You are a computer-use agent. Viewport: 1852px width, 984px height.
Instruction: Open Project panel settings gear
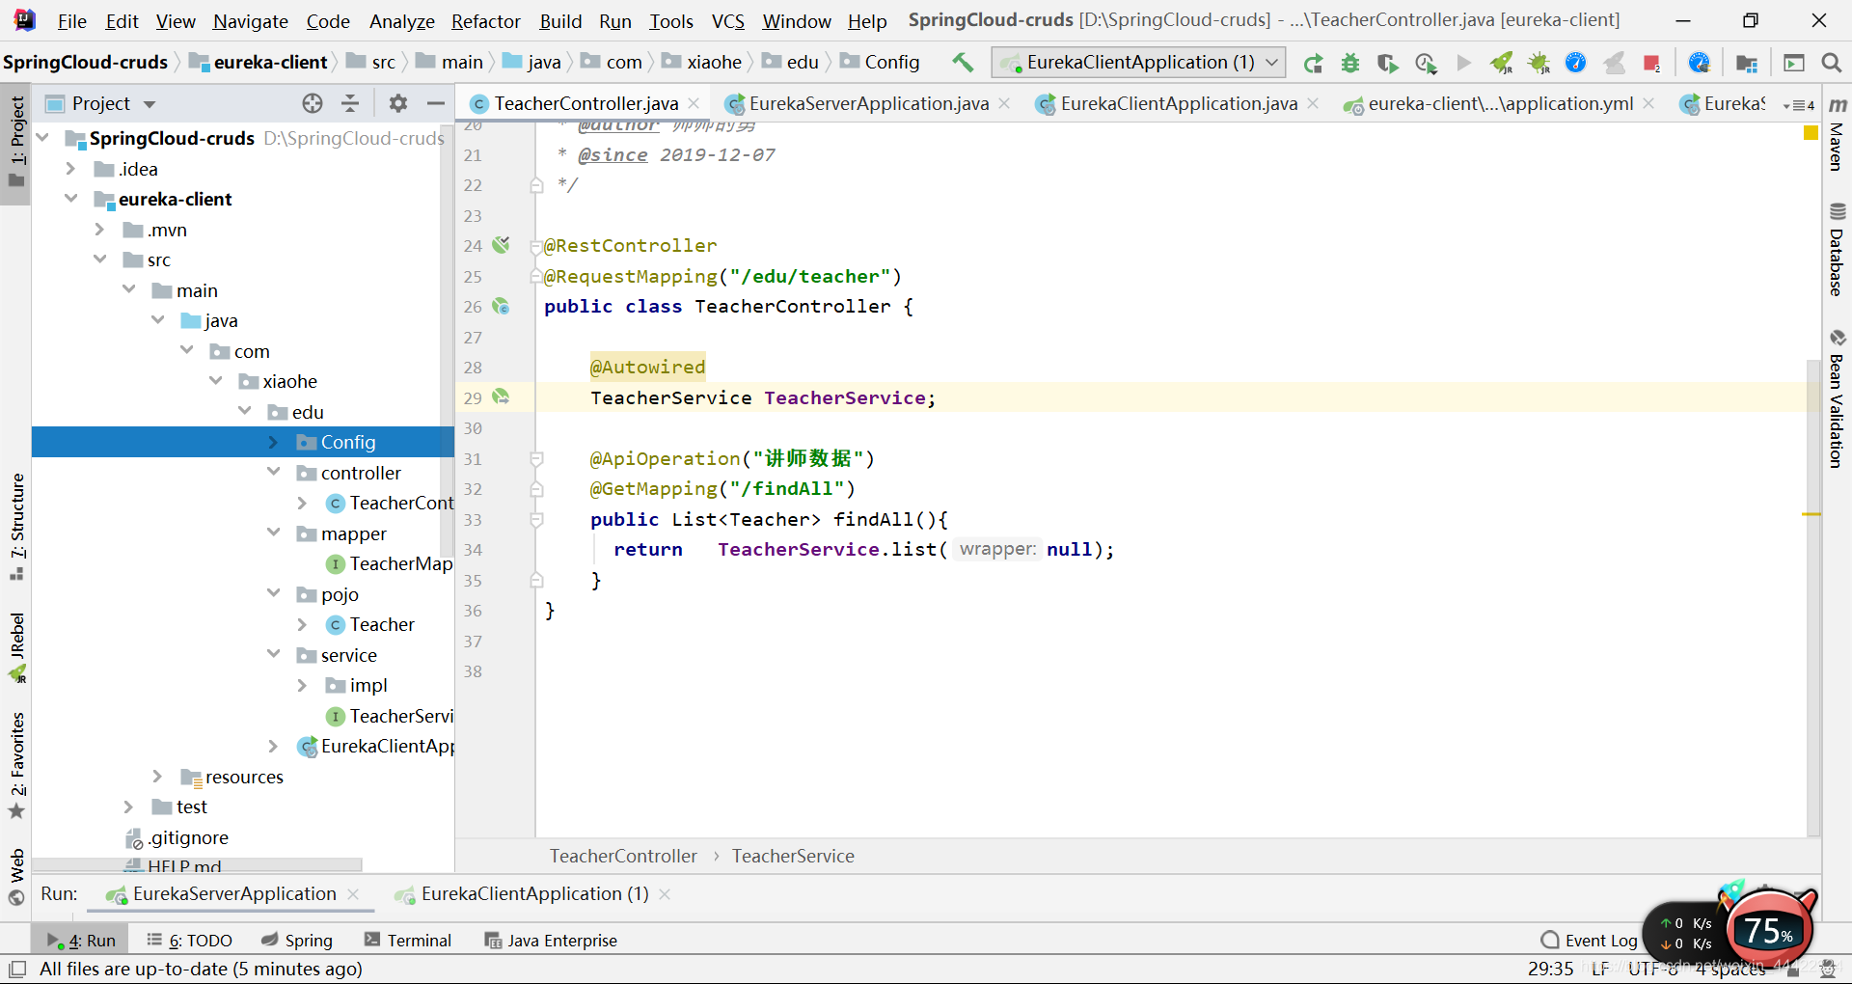pyautogui.click(x=398, y=103)
